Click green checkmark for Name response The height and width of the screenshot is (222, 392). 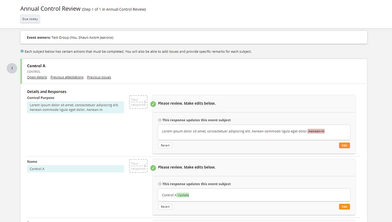[x=153, y=168]
